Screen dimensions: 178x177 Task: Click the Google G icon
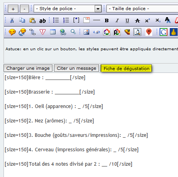(163, 32)
